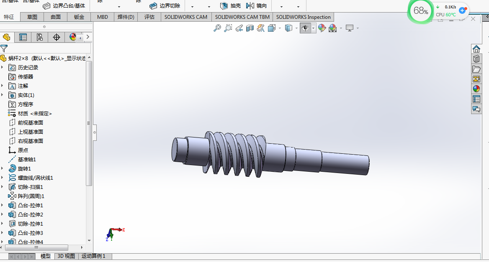Click the 镜向 mirror button
This screenshot has width=489, height=262.
256,5
